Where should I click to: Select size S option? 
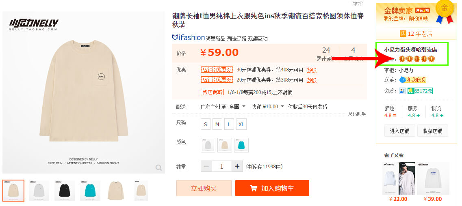206,124
